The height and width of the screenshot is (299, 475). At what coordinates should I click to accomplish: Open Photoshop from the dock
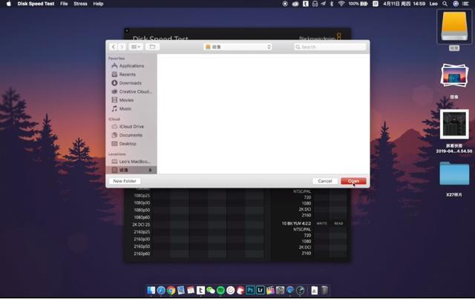pos(250,290)
